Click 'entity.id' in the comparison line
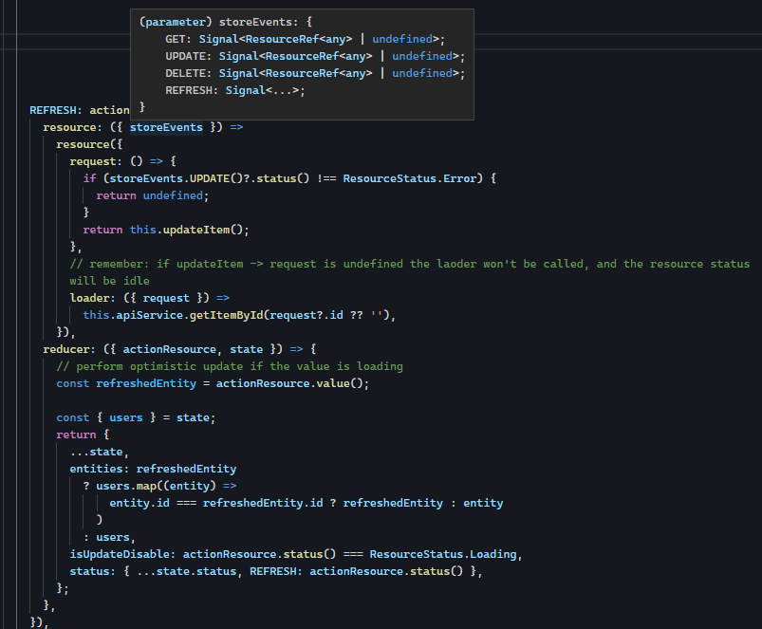762x629 pixels. tap(139, 503)
